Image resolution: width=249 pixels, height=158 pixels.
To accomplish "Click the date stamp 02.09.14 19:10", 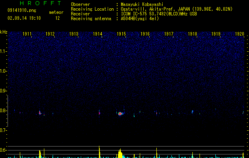I will (x=24, y=18).
